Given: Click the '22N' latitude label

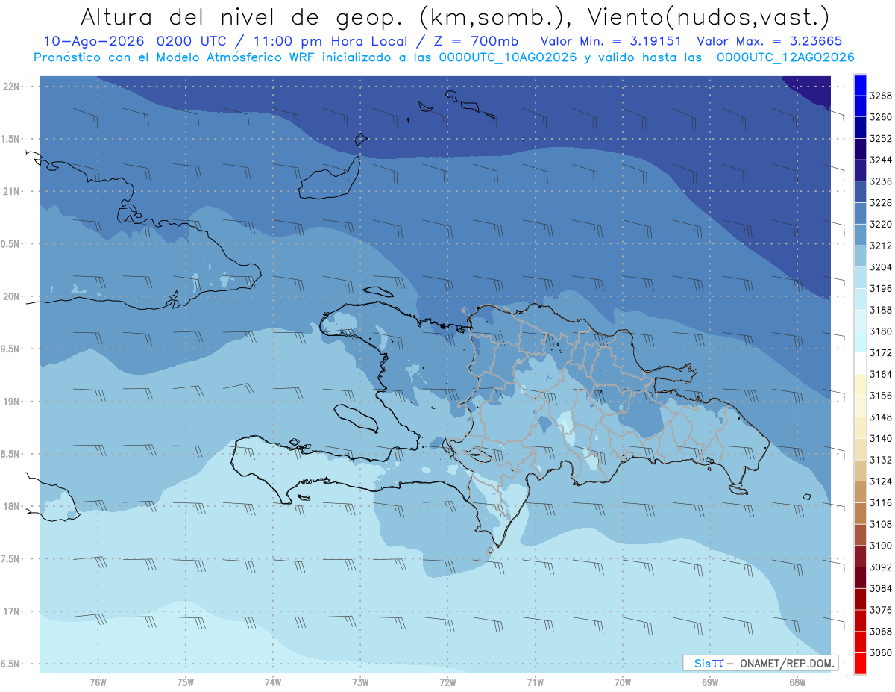Looking at the screenshot, I should pos(11,87).
